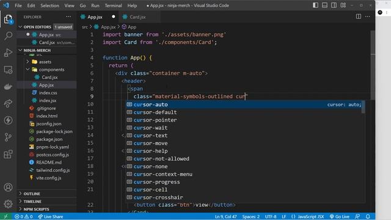
Task: Open editor more actions ellipsis
Action: pyautogui.click(x=368, y=16)
